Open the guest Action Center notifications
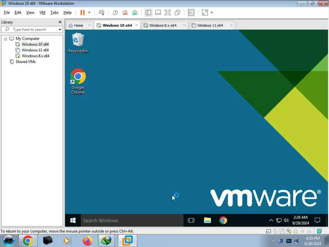 tap(317, 220)
